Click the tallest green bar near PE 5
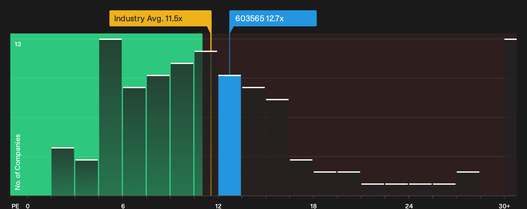Viewport: 527px width, 209px height. [110, 117]
